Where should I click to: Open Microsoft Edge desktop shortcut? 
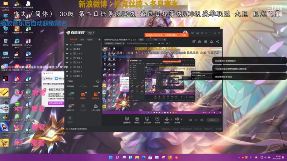[5, 129]
